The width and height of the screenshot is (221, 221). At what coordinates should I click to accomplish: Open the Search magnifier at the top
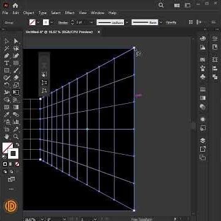point(161,5)
